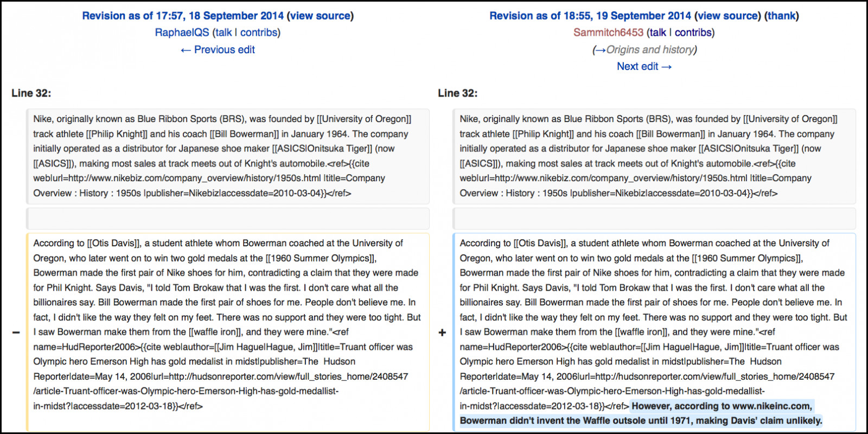Viewport: 868px width, 434px height.
Task: Go to Previous edit
Action: click(218, 49)
